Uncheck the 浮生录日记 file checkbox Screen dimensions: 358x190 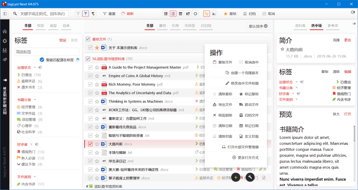[x=90, y=161]
